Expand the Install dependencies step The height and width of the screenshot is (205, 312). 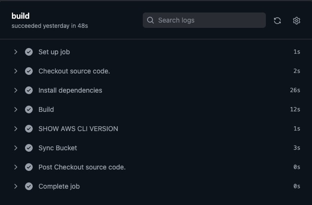click(x=16, y=90)
